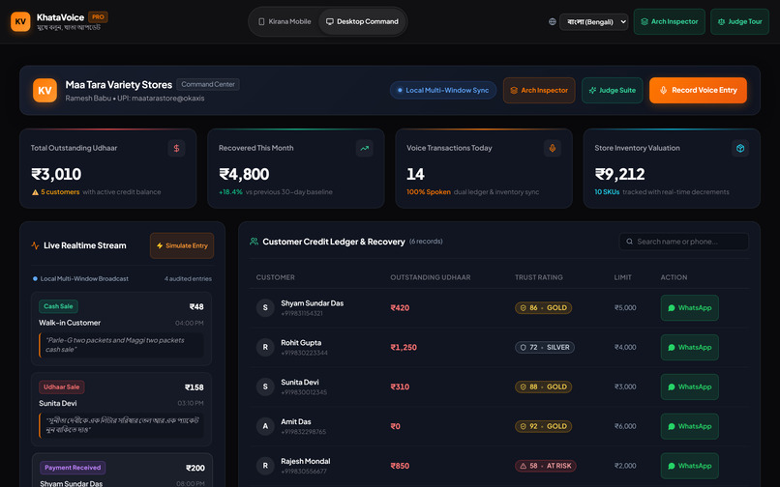The image size is (780, 487).
Task: Send WhatsApp reminder to Rajesh Mondal
Action: [x=689, y=466]
